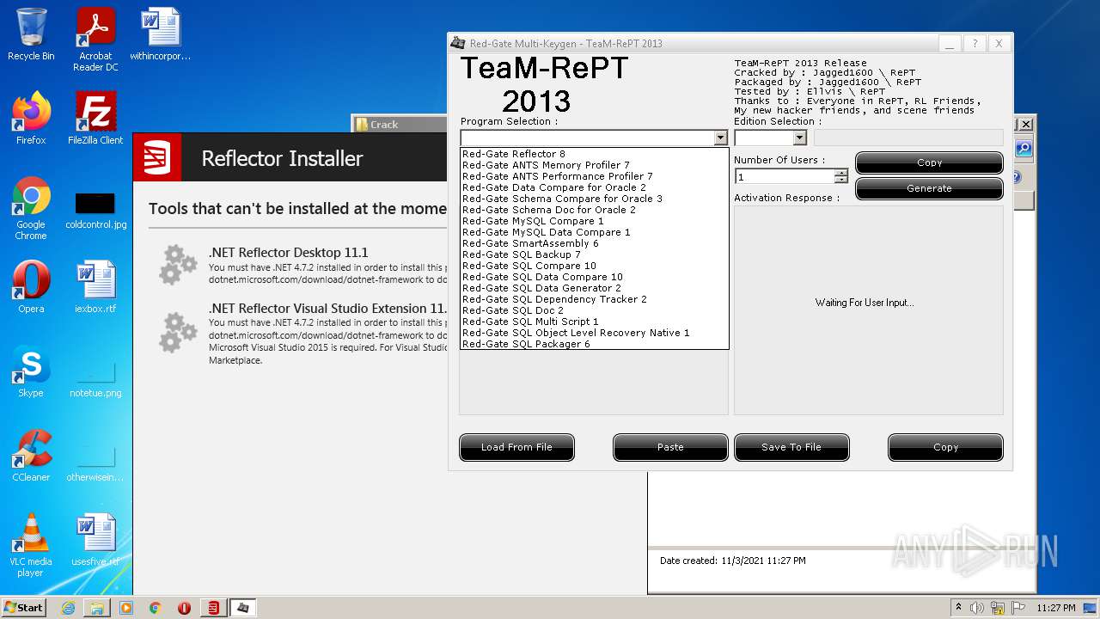Open the otherwisein desktop file
This screenshot has height=619, width=1100.
pyautogui.click(x=95, y=463)
